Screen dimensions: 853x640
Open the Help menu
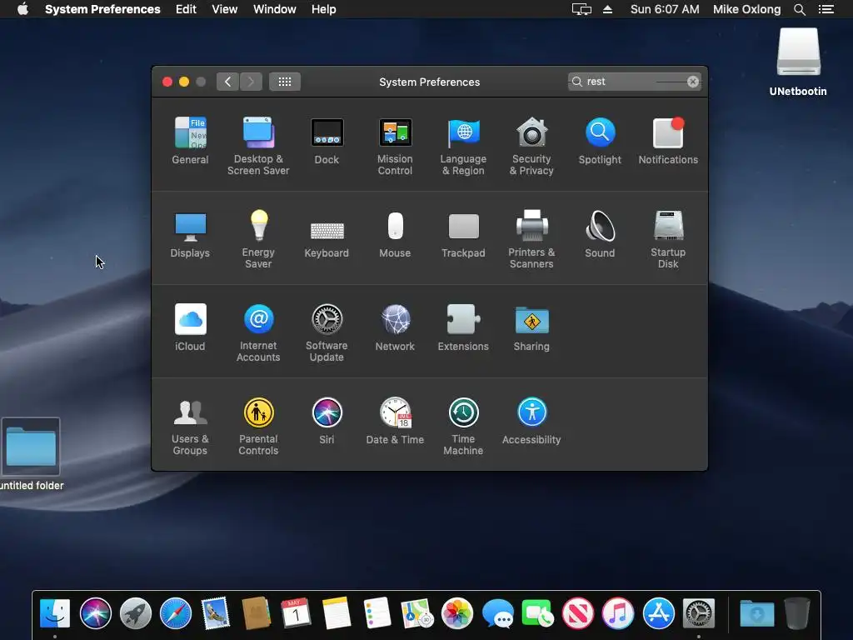(324, 9)
